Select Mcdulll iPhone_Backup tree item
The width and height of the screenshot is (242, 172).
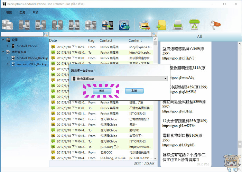tap(32, 58)
